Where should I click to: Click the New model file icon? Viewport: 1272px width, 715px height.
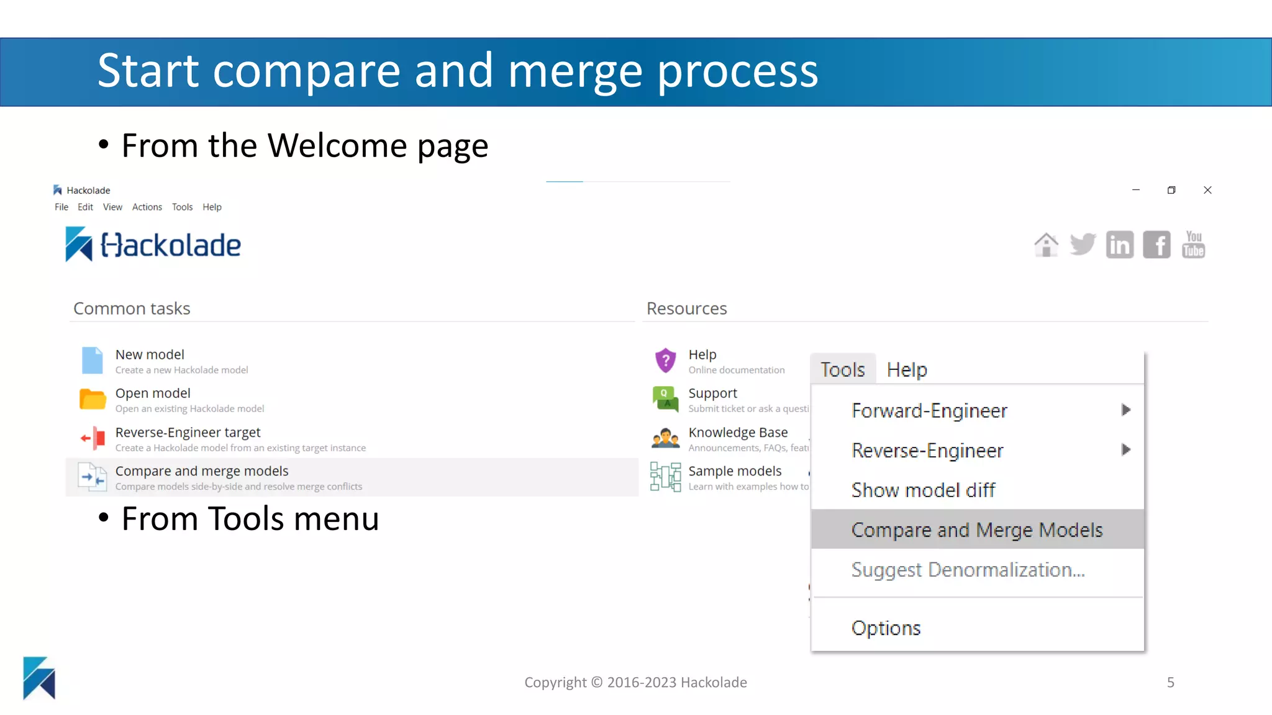coord(93,361)
